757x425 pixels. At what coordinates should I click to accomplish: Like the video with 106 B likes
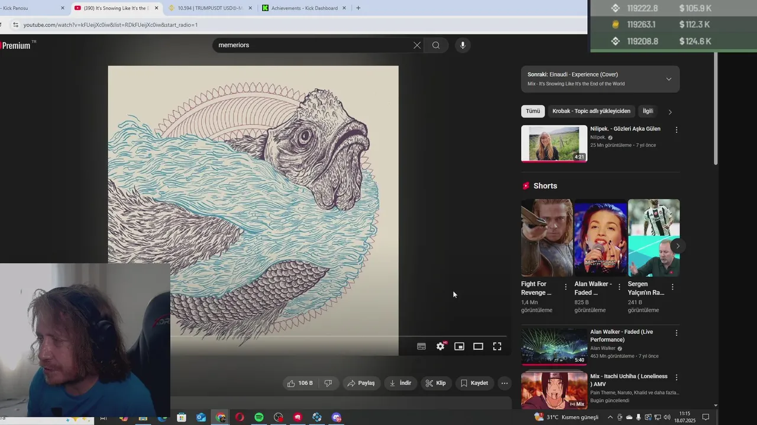[x=300, y=383]
